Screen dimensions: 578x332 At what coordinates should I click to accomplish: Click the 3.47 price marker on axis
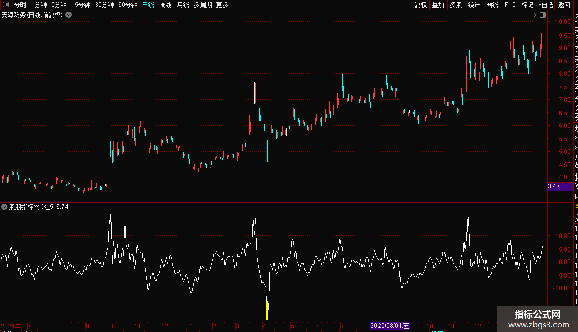click(560, 186)
